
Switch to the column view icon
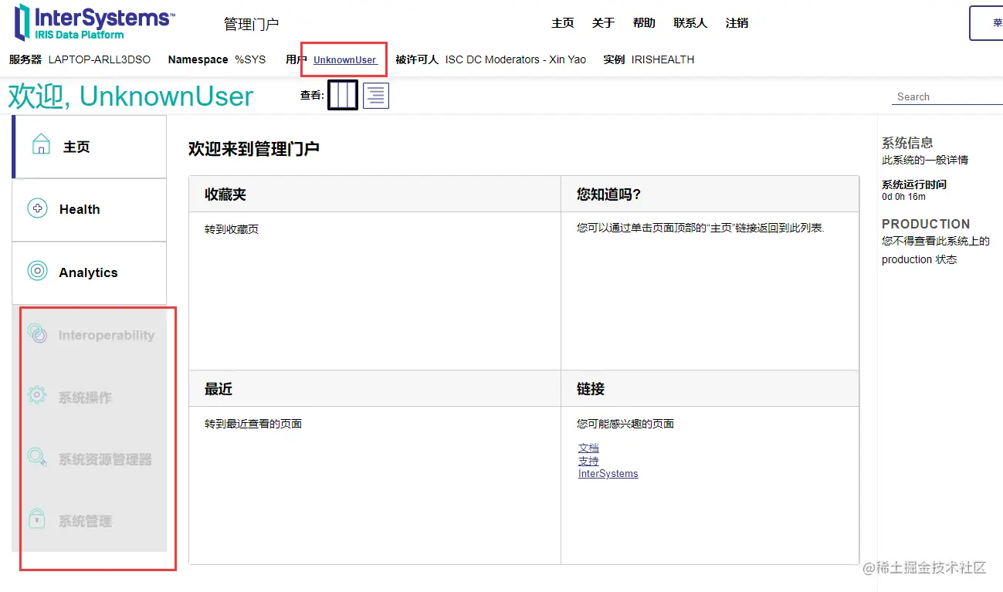(x=343, y=95)
